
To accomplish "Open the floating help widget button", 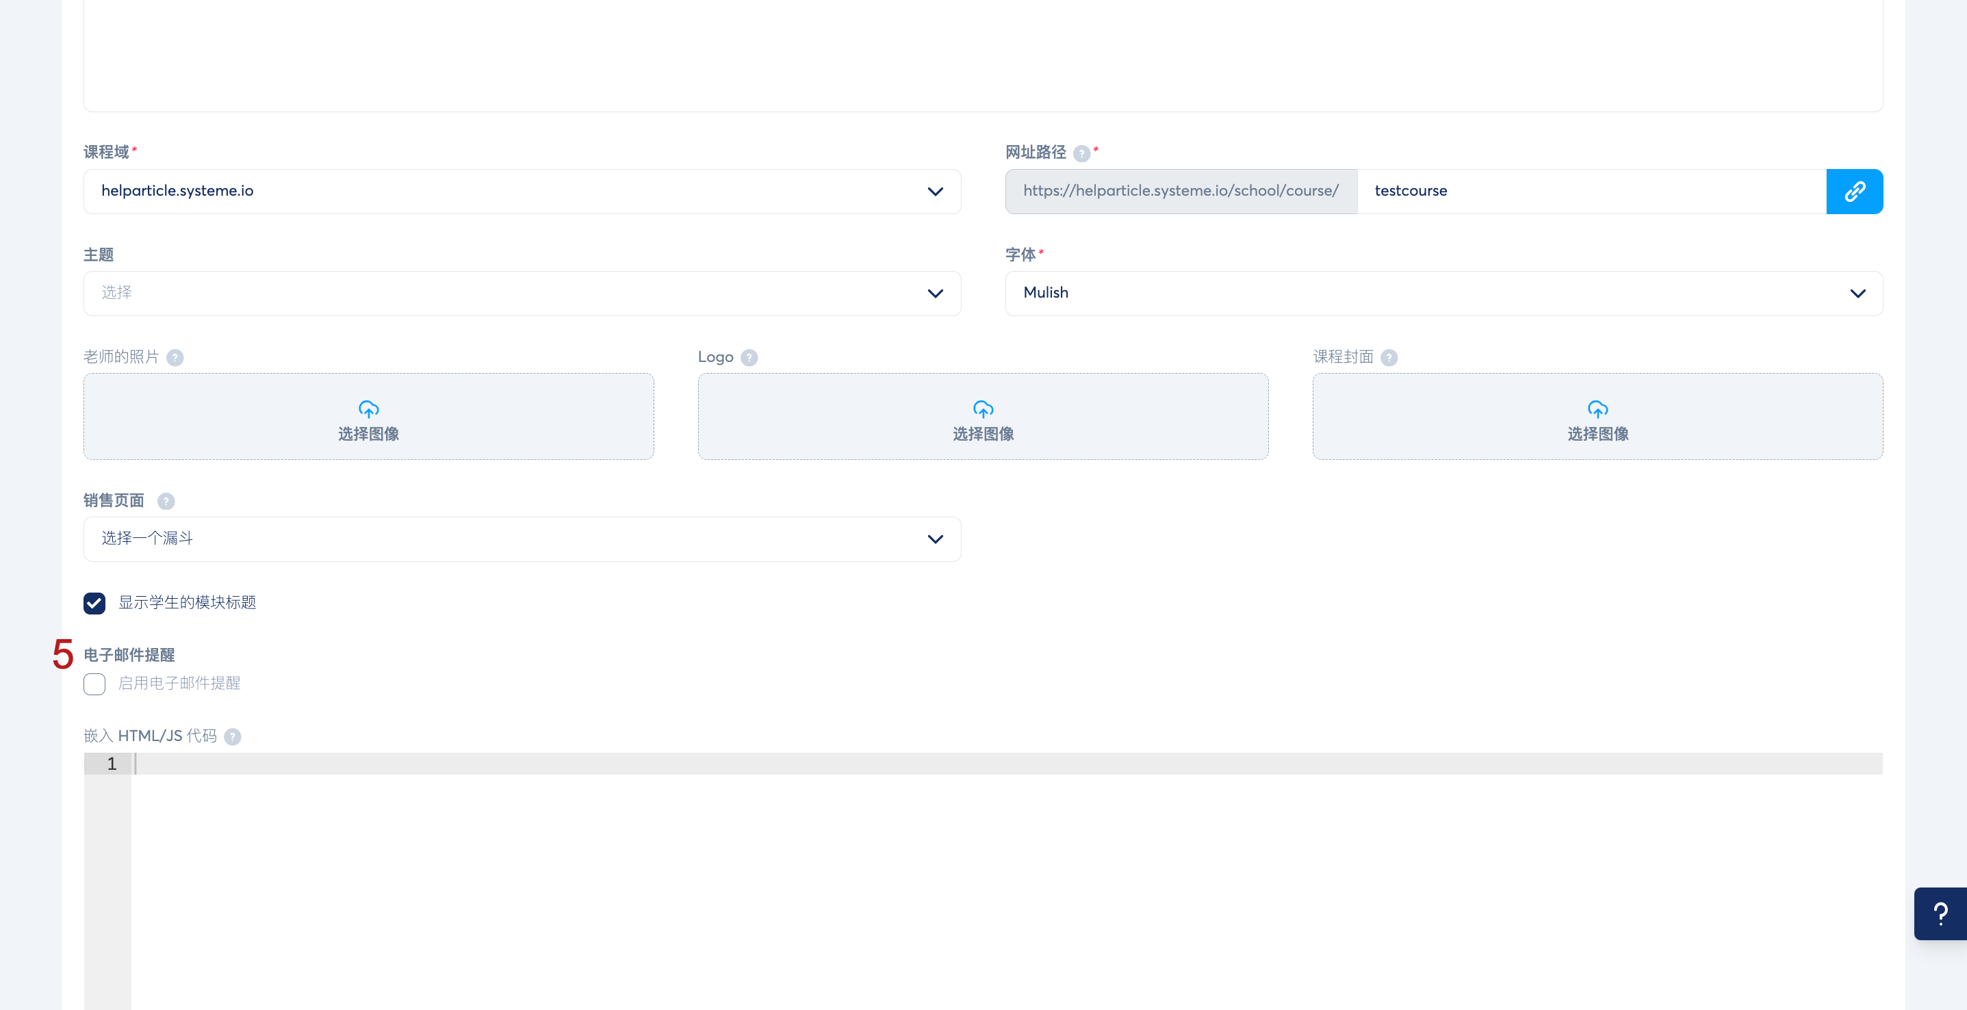I will click(x=1940, y=913).
